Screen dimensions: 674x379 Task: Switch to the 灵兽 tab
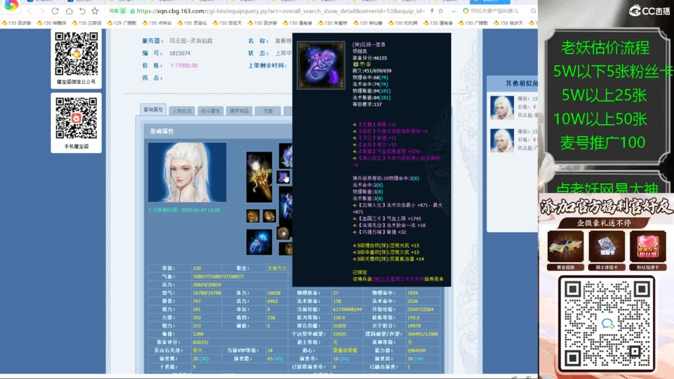(x=267, y=111)
